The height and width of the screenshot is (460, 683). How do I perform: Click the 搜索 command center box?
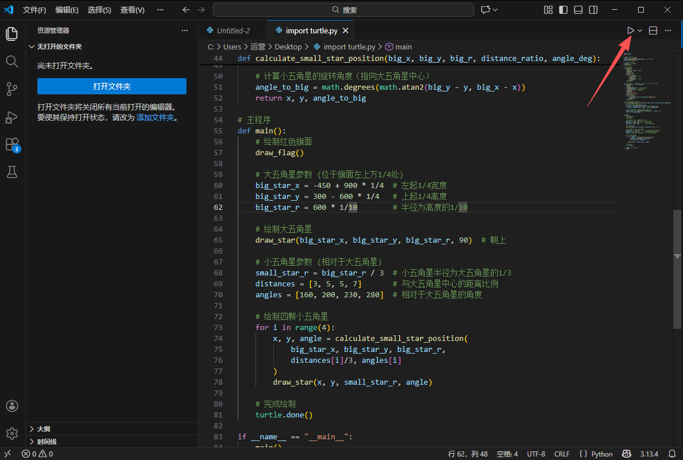344,10
